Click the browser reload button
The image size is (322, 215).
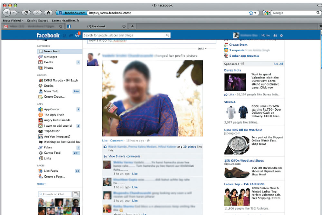pos(26,13)
